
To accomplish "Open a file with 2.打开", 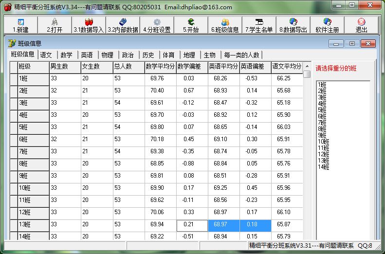I will (x=55, y=25).
